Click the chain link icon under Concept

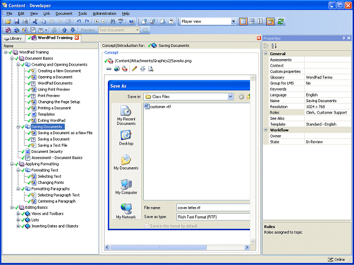(x=109, y=68)
